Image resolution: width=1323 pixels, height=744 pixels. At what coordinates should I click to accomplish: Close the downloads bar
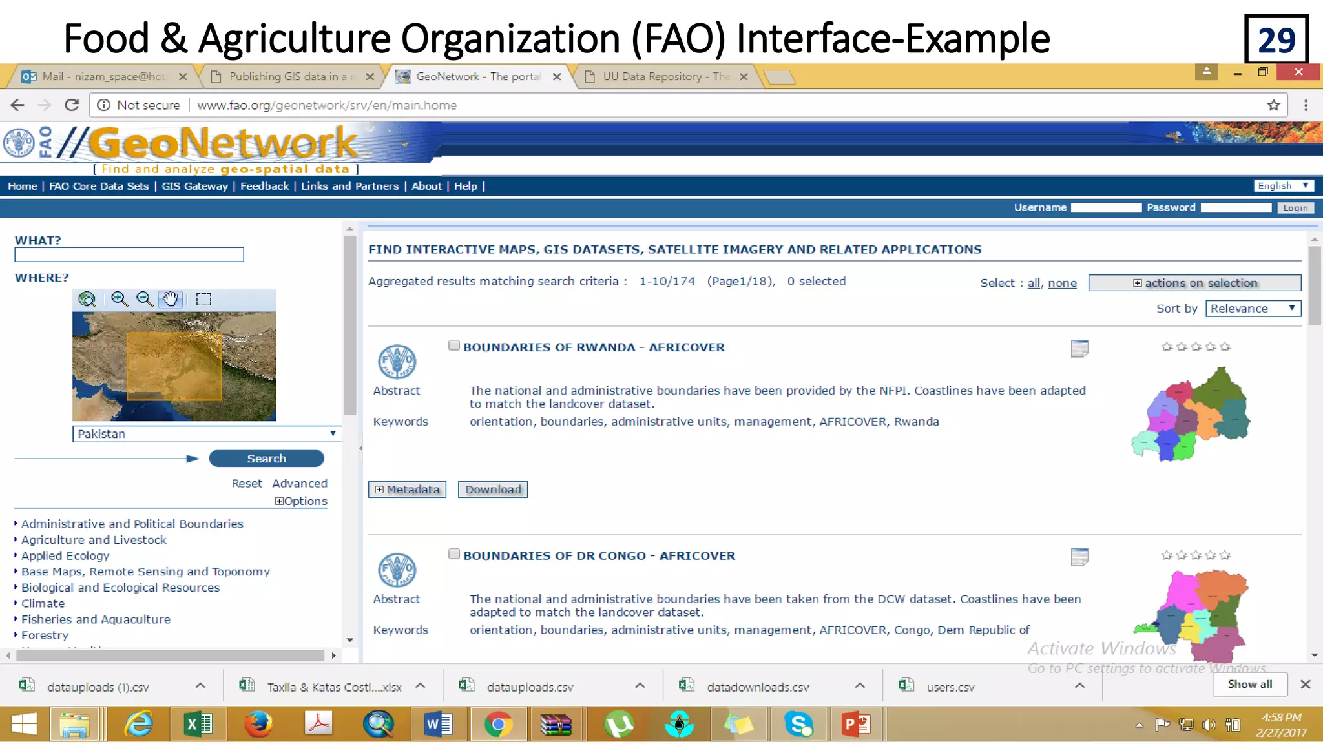(x=1305, y=685)
